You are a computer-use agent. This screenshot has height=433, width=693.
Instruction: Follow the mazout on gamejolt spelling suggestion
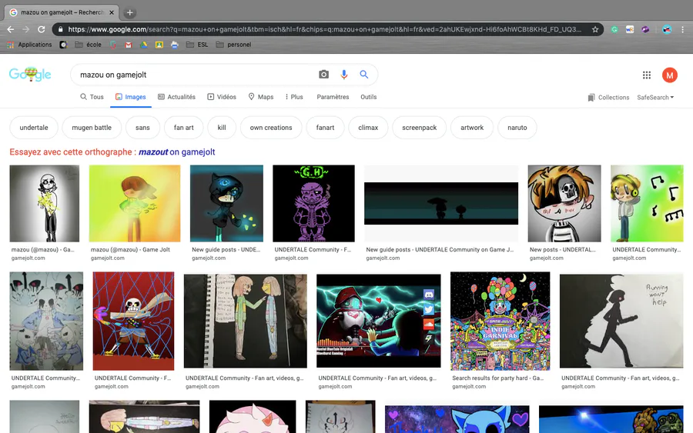[x=177, y=152]
